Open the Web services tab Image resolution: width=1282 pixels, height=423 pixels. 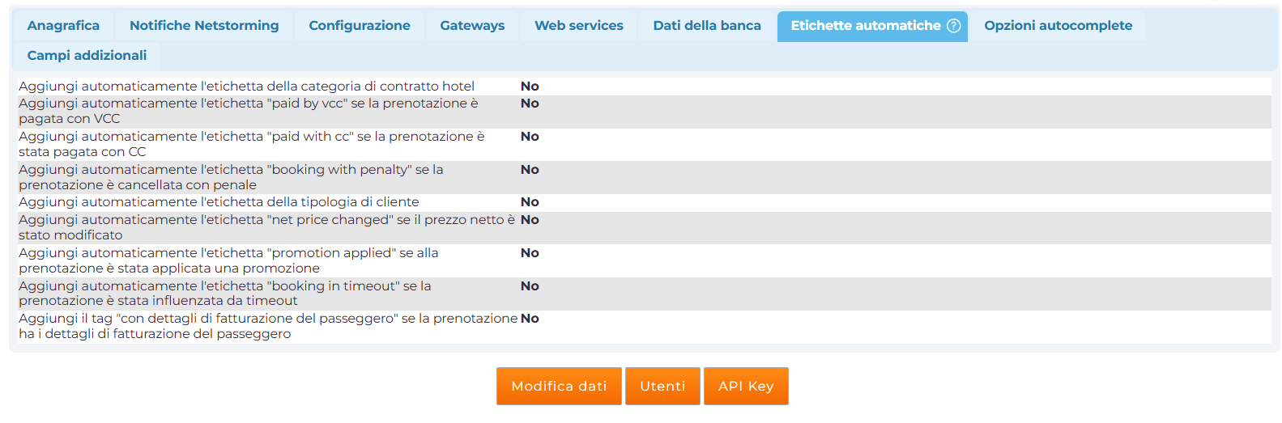[x=579, y=26]
